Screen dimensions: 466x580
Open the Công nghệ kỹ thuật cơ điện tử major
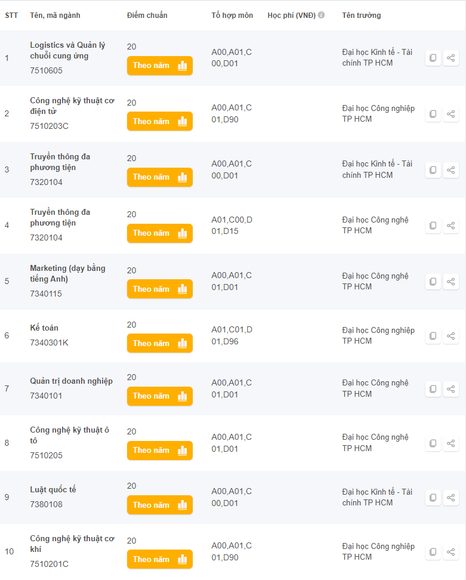click(72, 108)
